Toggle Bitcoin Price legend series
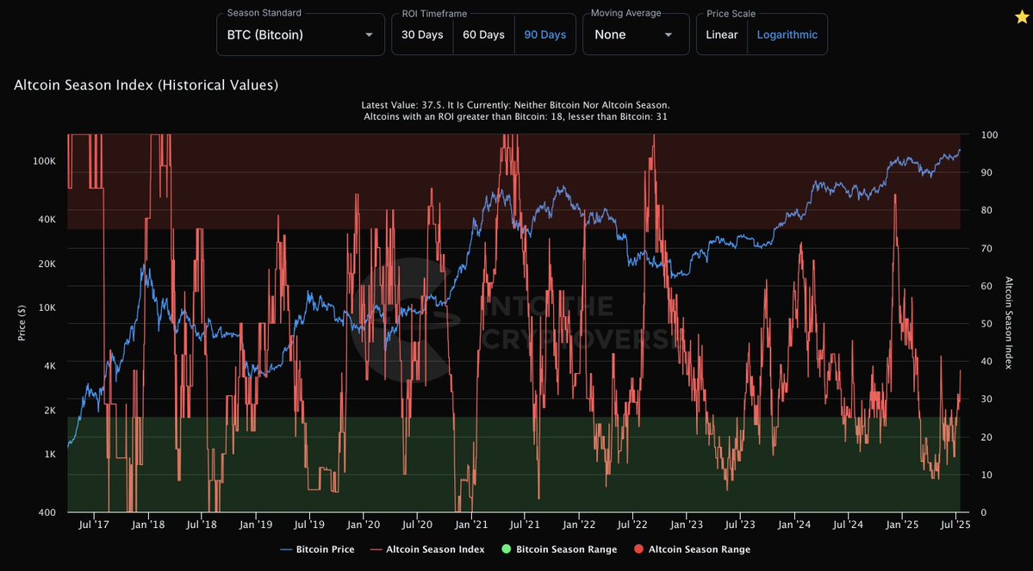Screen dimensions: 1033x571 point(318,549)
